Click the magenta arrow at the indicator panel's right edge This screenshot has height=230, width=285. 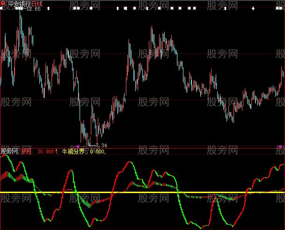tap(280, 147)
